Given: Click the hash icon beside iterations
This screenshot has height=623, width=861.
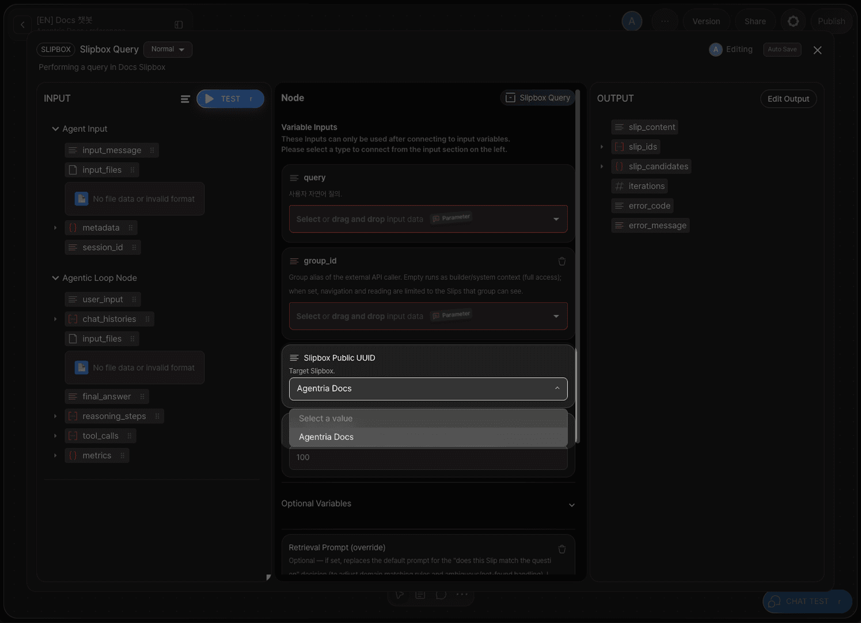Looking at the screenshot, I should pos(619,186).
